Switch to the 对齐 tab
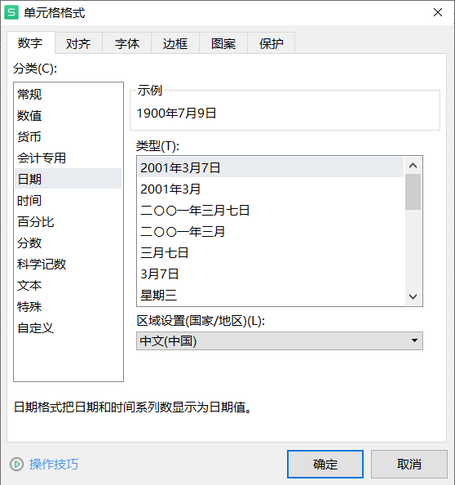 (x=78, y=43)
